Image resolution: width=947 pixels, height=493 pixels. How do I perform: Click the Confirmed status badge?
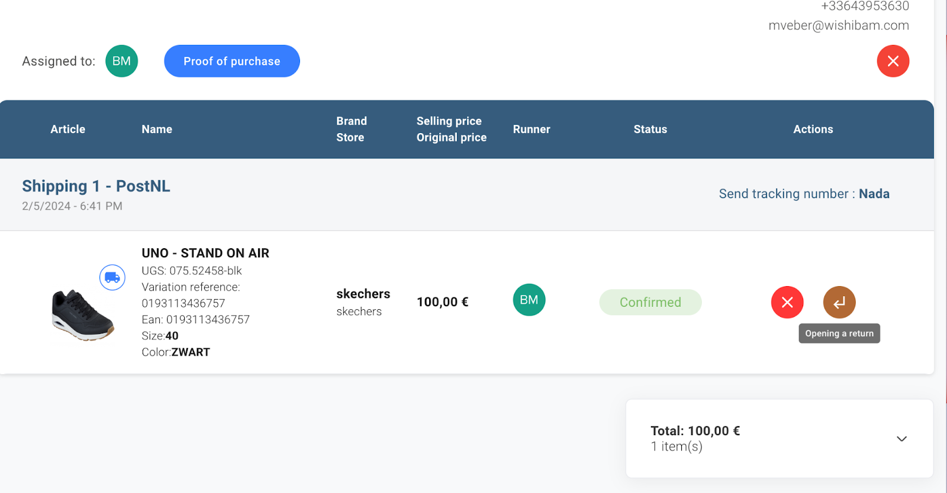coord(650,302)
